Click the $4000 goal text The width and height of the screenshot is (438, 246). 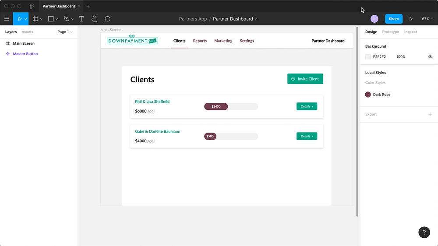(145, 141)
